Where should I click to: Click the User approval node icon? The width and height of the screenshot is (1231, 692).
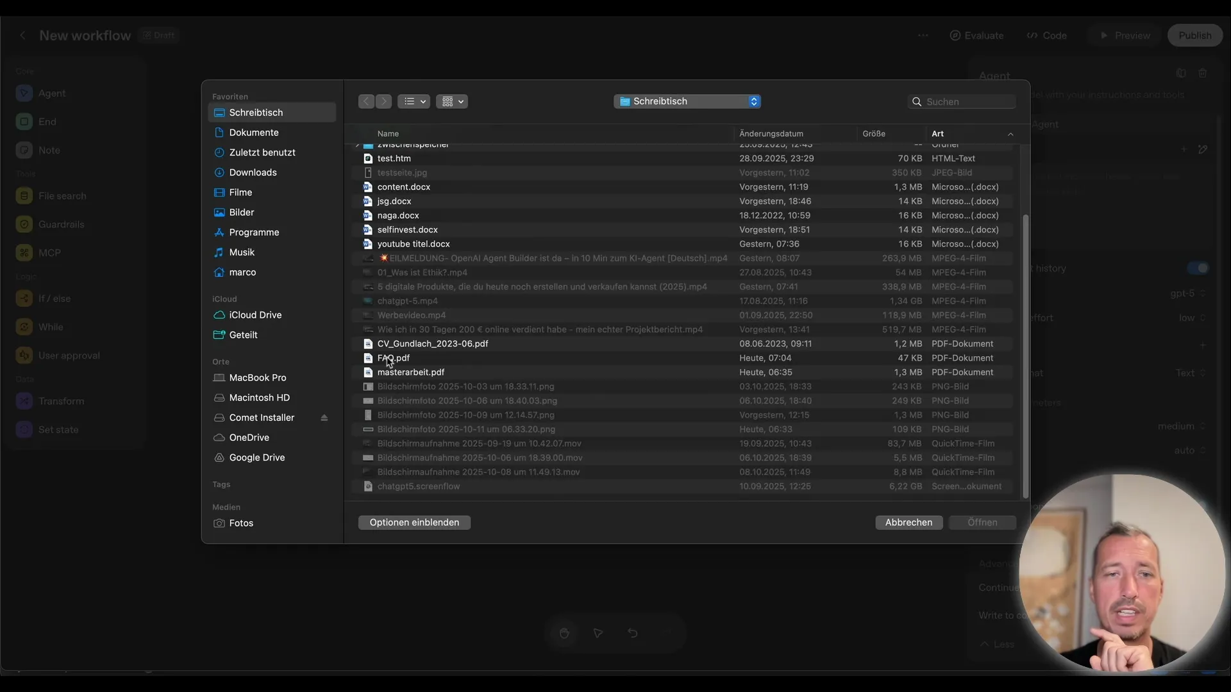click(24, 355)
